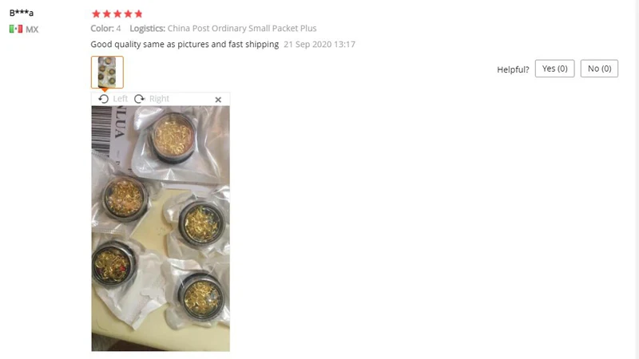Viewport: 639px width, 359px height.
Task: Mark review helpful with Yes (0)
Action: [x=554, y=69]
